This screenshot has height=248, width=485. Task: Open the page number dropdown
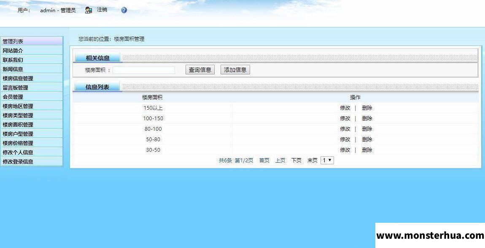point(327,161)
